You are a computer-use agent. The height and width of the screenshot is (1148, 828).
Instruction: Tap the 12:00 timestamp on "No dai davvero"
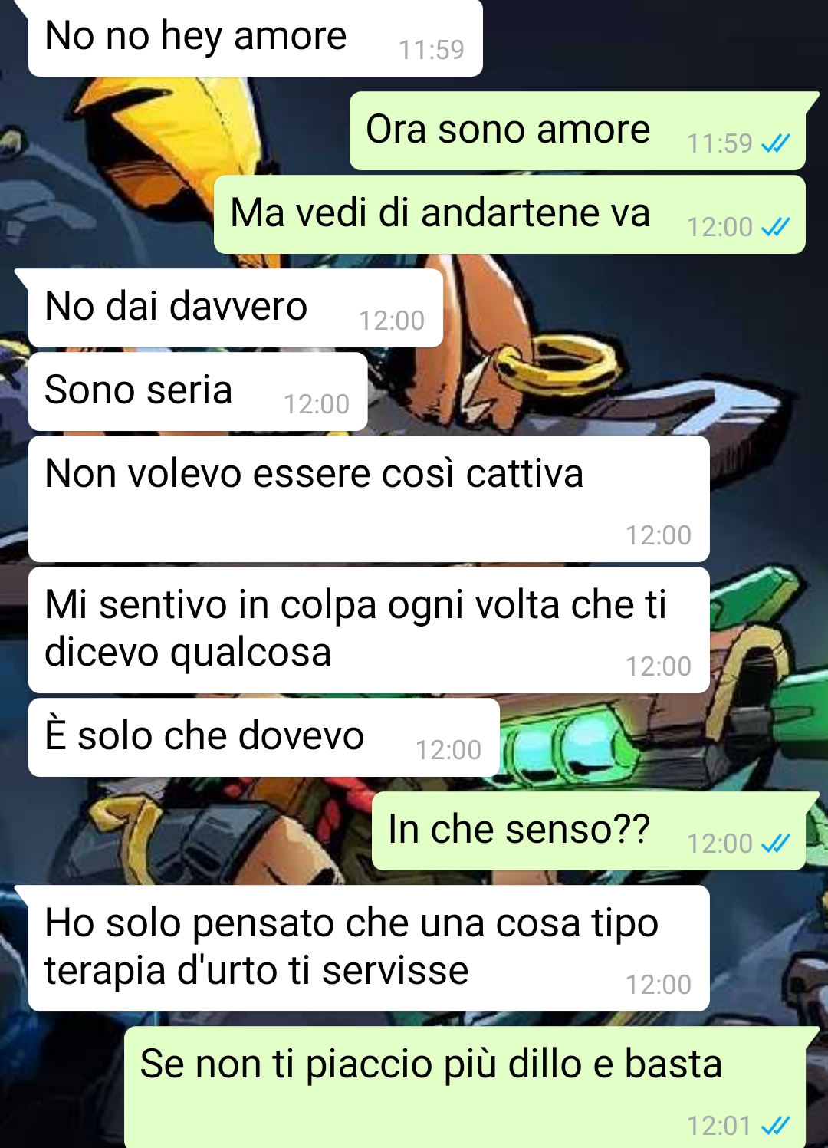392,321
